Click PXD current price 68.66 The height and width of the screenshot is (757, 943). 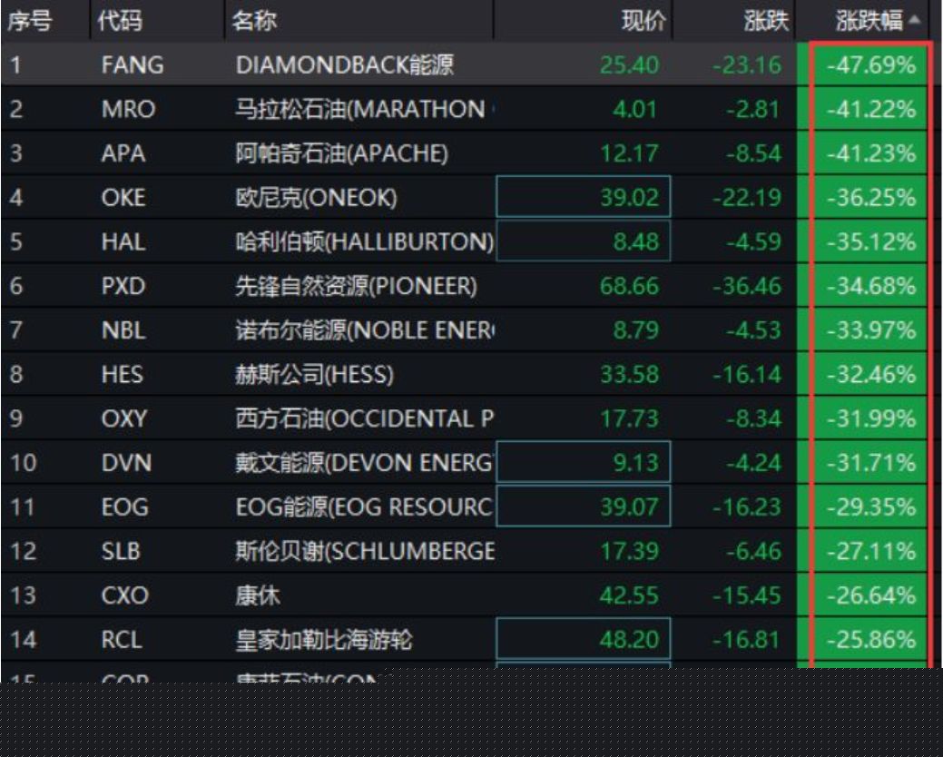(629, 286)
